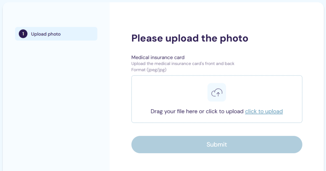Click the 'Medical insurance card' field label
This screenshot has height=171, width=326.
(x=158, y=57)
